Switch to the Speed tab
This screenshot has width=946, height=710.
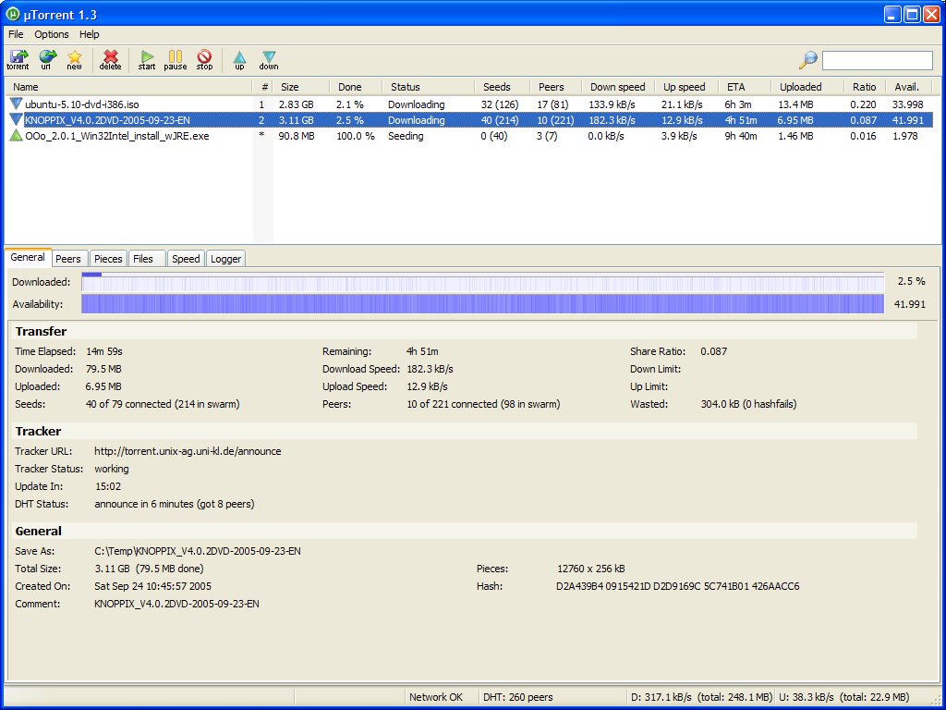tap(186, 259)
